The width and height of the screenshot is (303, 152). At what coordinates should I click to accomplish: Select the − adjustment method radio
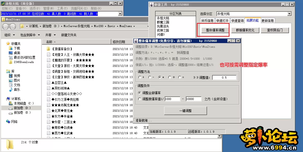150,77
